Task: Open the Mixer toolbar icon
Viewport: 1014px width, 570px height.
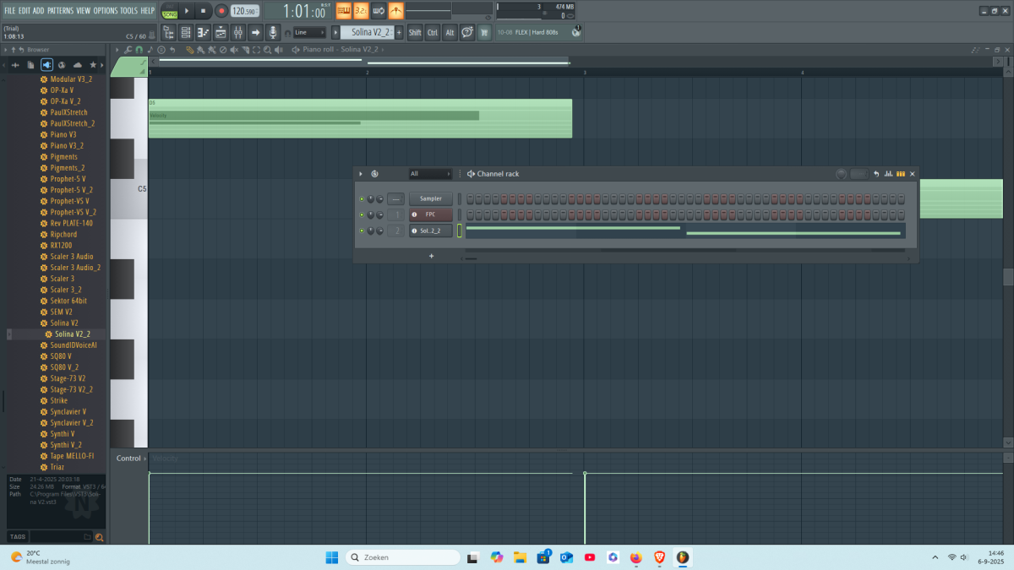Action: point(238,32)
